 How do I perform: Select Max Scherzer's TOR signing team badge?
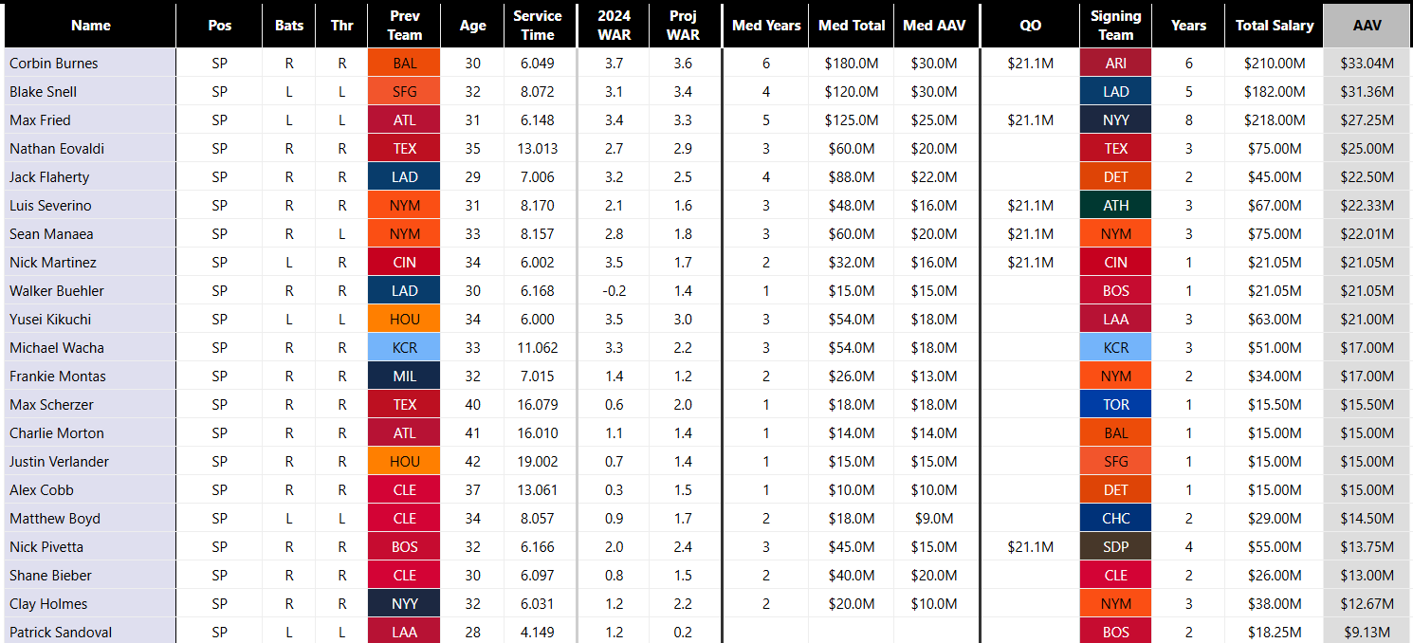pyautogui.click(x=1115, y=405)
